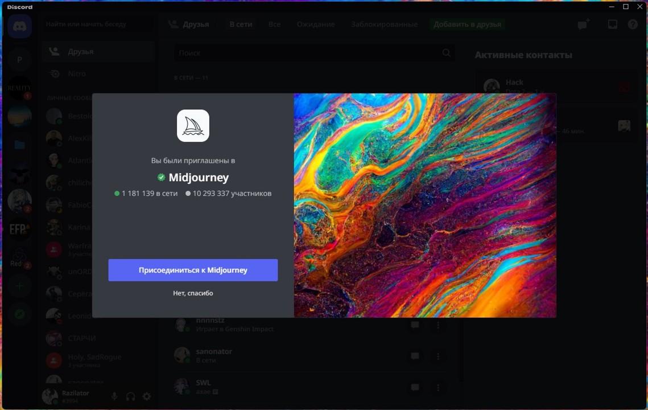Message SWL via chat bubble icon

tap(415, 387)
